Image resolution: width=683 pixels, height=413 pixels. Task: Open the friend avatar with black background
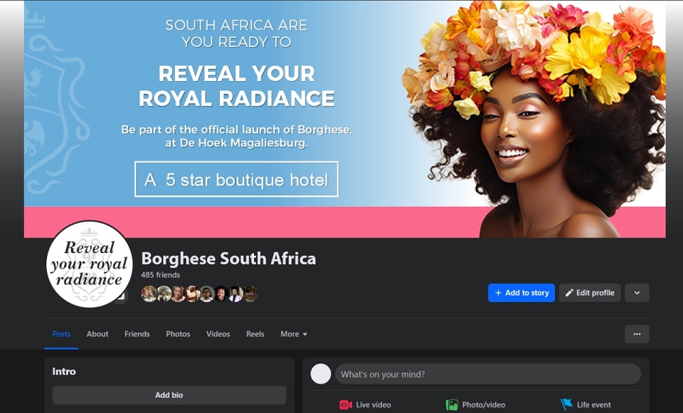[221, 294]
